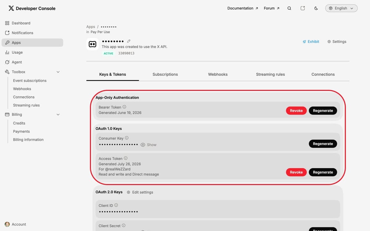Viewport: 370px width, 231px height.
Task: Revoke the Access Token
Action: coord(296,172)
